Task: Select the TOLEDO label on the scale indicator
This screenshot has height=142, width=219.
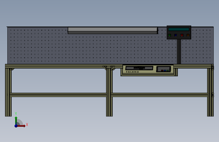Action: point(132,72)
